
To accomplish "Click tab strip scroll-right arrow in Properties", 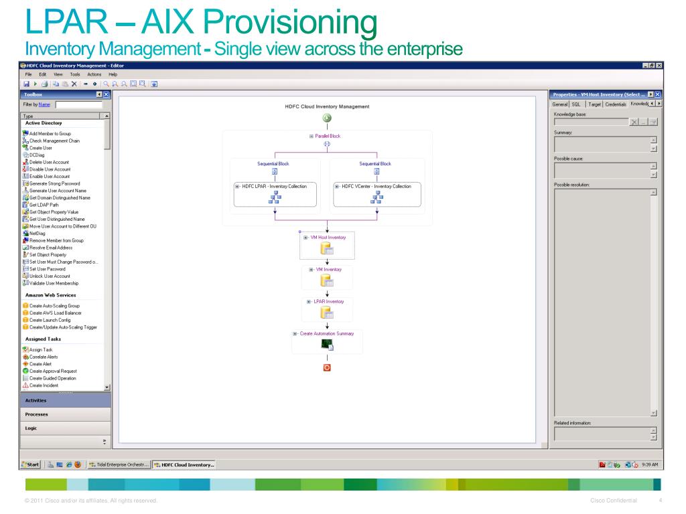I will [659, 104].
